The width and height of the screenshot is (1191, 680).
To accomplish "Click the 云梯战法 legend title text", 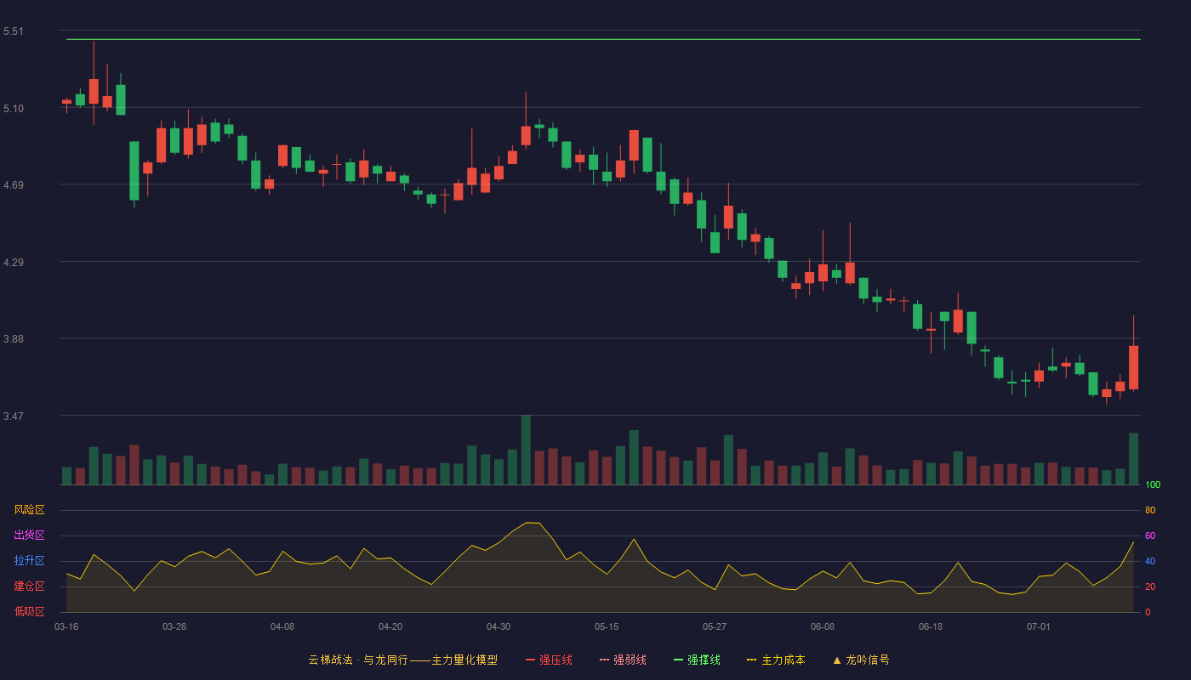I will tap(330, 660).
